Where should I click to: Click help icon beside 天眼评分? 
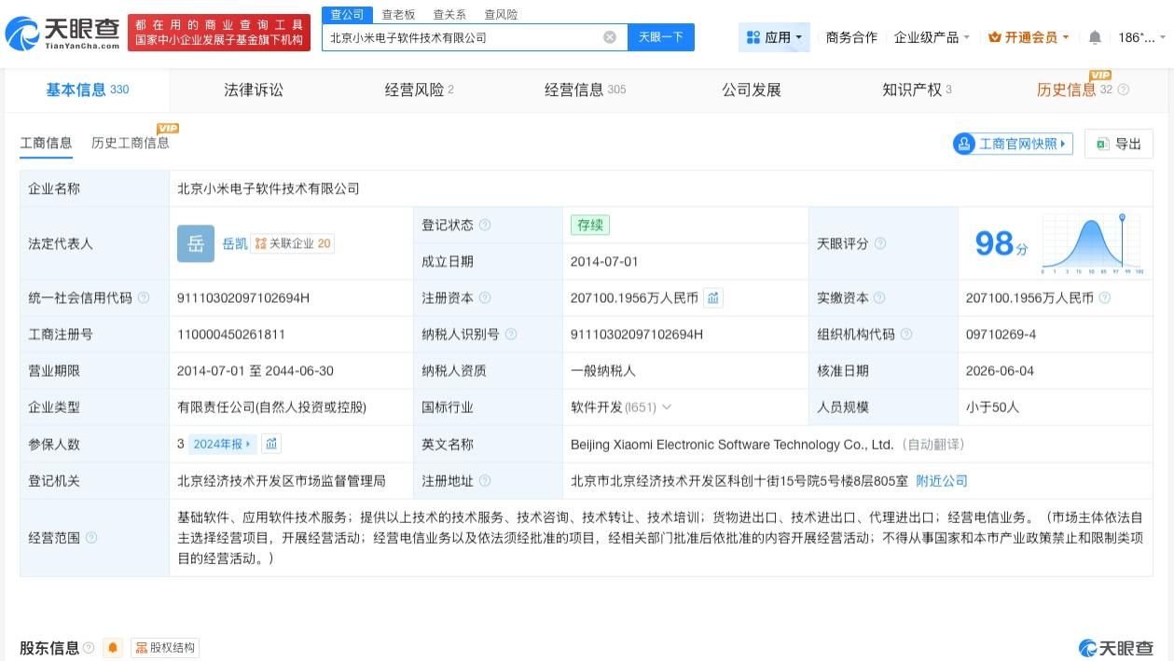[x=880, y=243]
